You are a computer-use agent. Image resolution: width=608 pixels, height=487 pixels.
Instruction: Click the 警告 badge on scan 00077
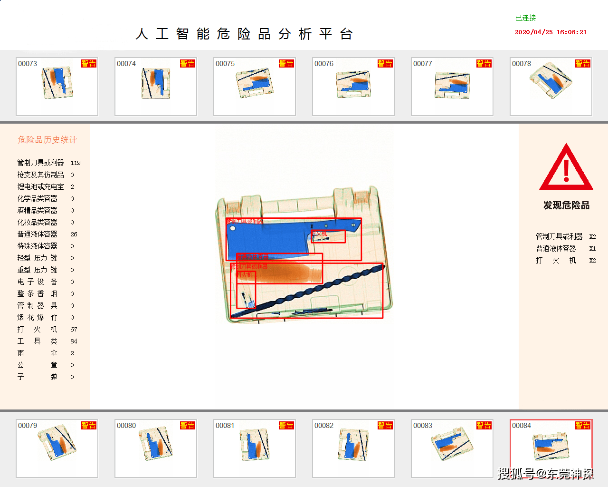(484, 63)
